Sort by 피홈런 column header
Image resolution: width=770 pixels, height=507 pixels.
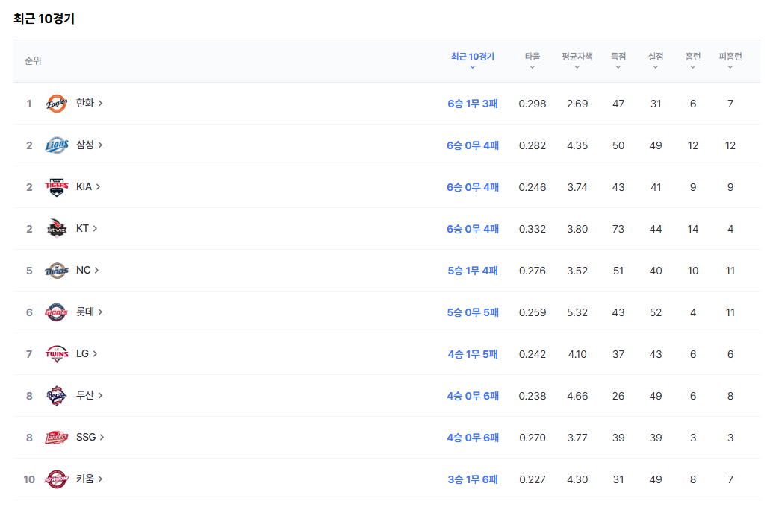pyautogui.click(x=730, y=60)
